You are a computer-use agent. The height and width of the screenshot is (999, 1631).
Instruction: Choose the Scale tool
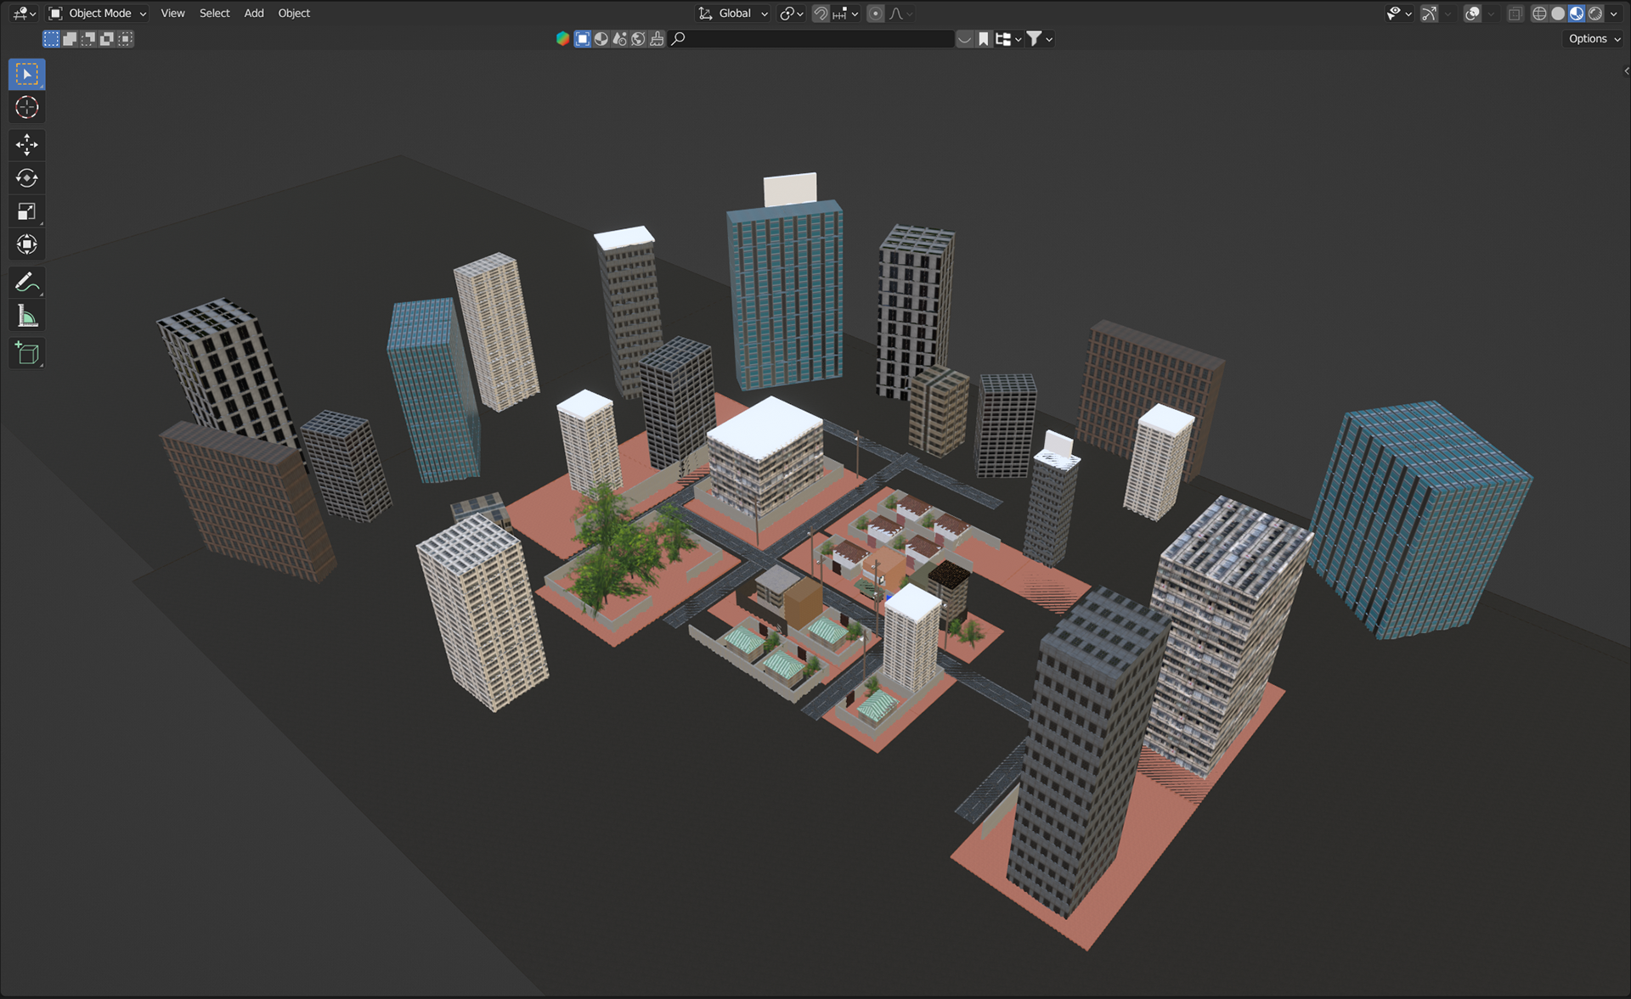click(26, 211)
